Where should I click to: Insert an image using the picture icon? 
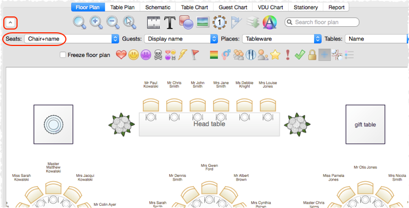tap(203, 22)
